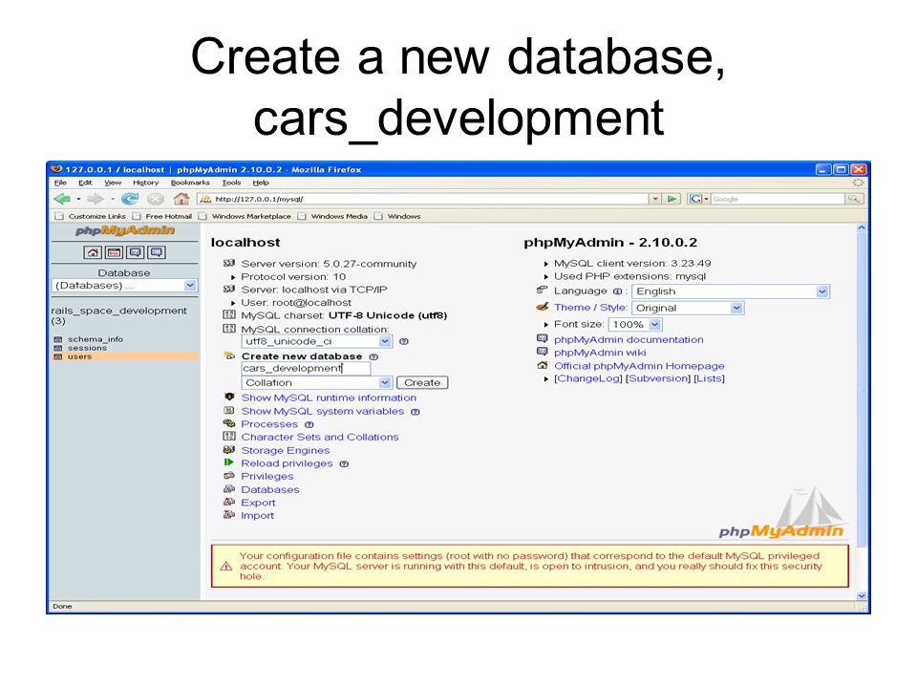The width and height of the screenshot is (917, 688).
Task: Open the View menu
Action: tap(113, 183)
